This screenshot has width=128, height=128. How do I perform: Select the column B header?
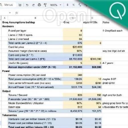tap(36, 18)
